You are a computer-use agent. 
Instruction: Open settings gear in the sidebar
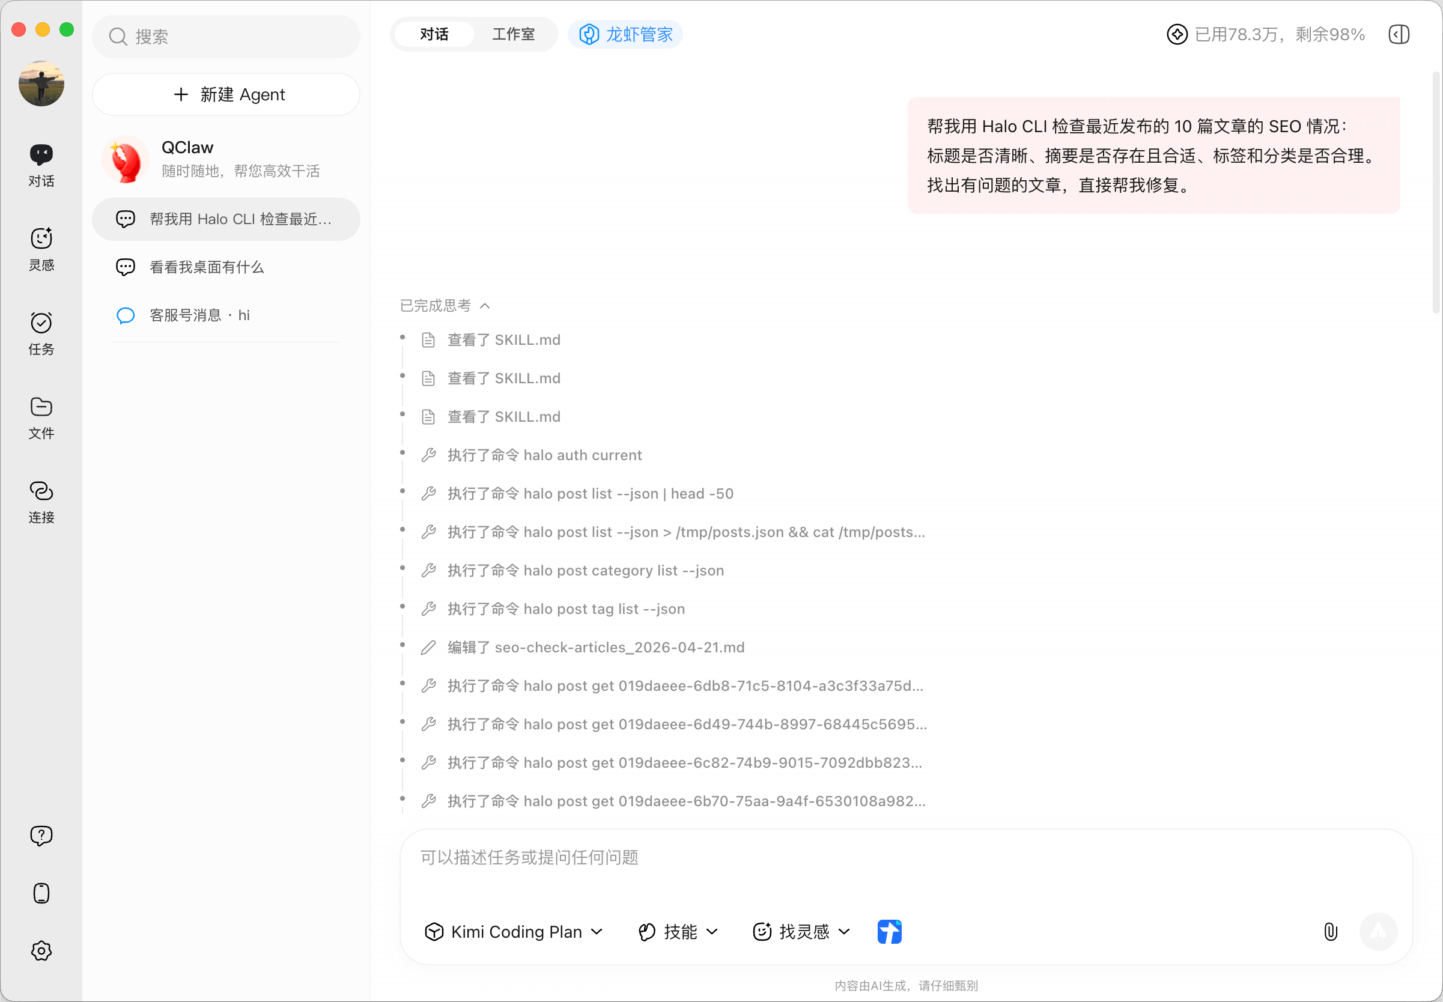pyautogui.click(x=41, y=950)
